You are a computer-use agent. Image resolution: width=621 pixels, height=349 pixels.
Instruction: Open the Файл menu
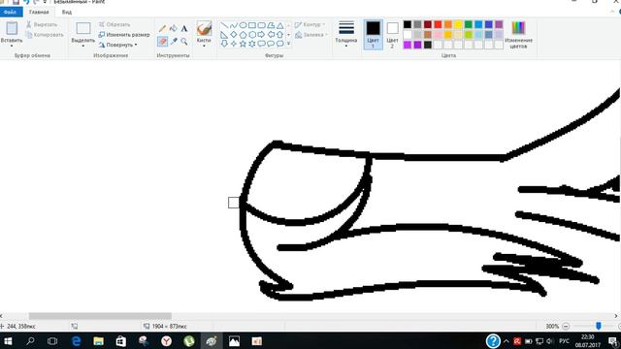[11, 13]
